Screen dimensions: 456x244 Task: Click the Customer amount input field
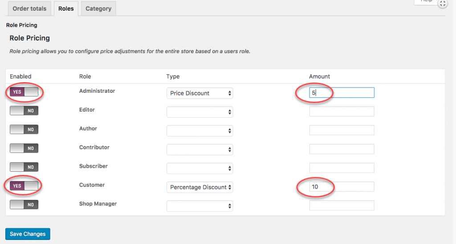(342, 187)
